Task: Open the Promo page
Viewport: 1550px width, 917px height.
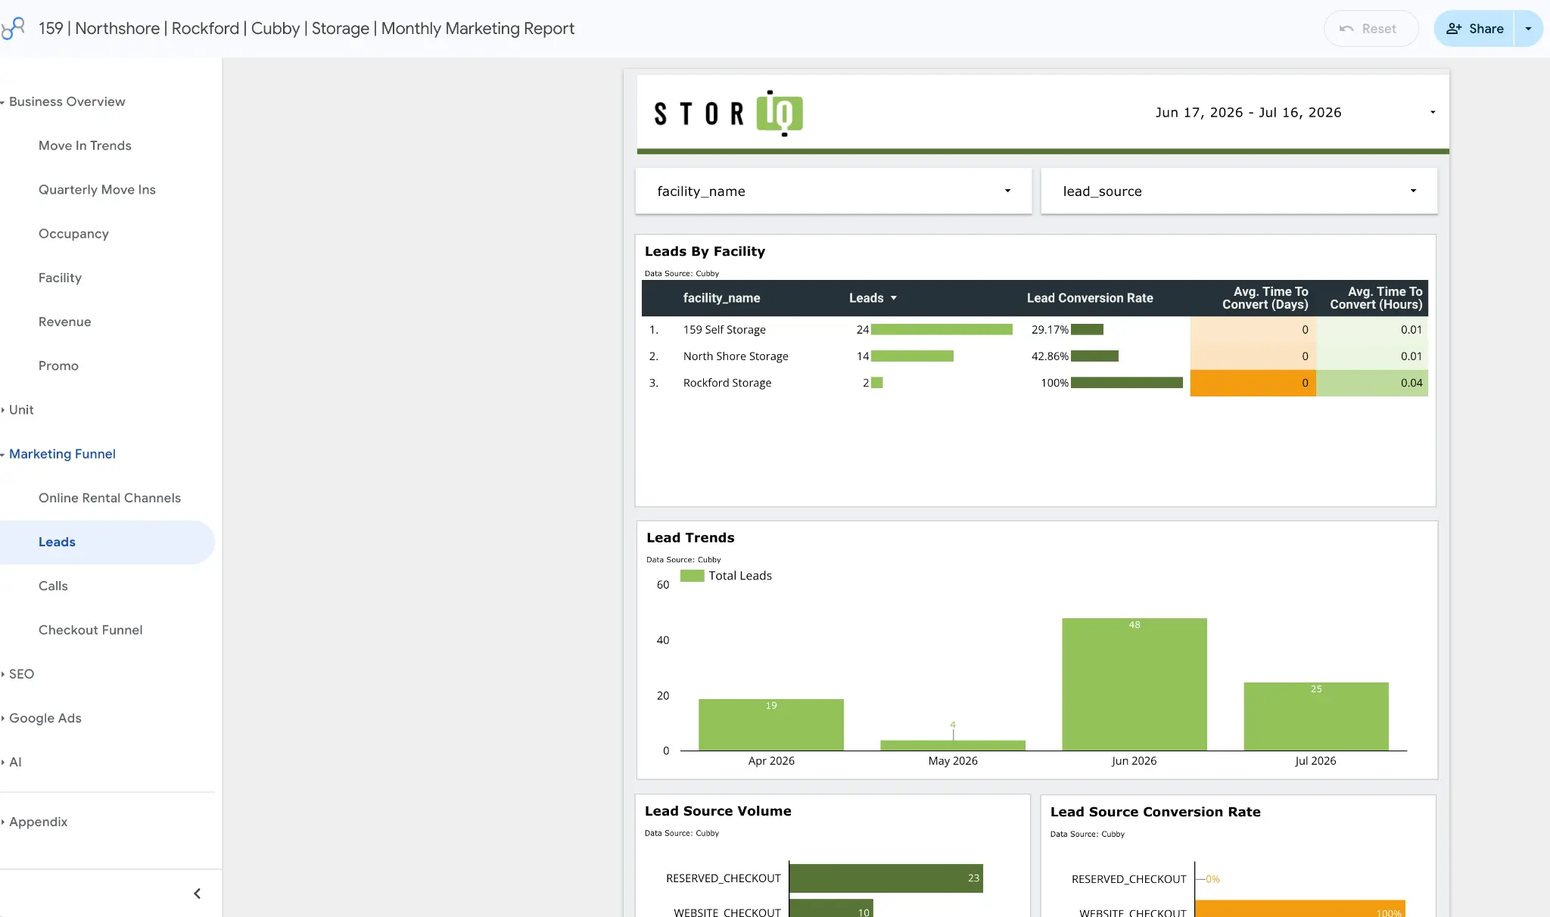Action: (58, 365)
